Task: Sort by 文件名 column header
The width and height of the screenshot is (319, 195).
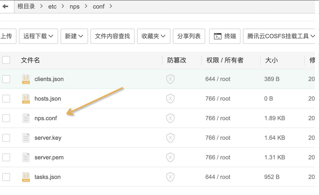Action: [x=30, y=60]
